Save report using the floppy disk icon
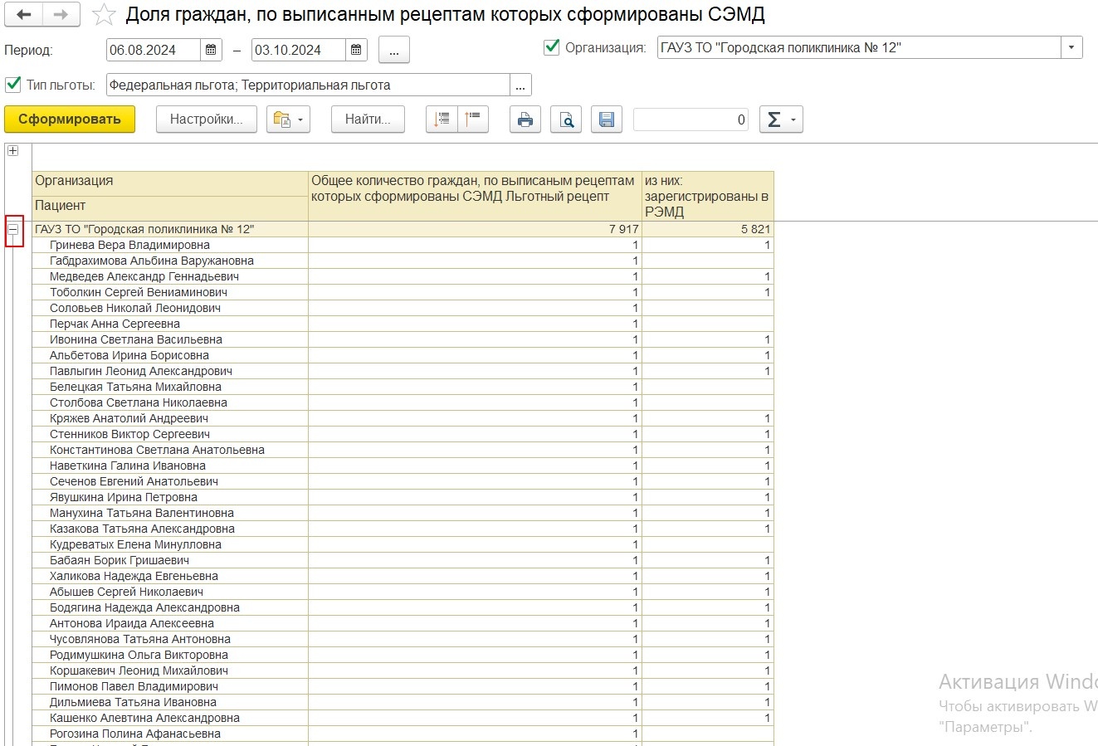Viewport: 1098px width, 746px height. [x=607, y=119]
